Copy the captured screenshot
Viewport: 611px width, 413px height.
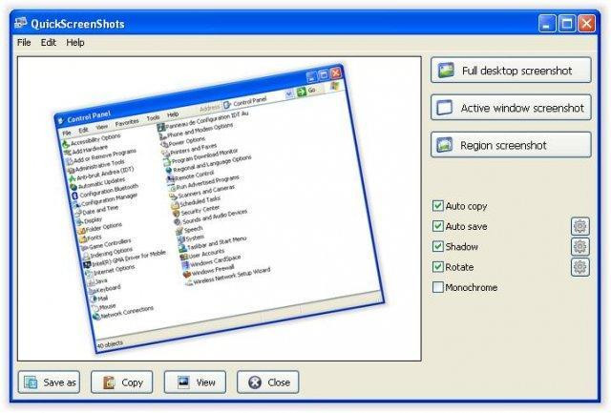(122, 382)
